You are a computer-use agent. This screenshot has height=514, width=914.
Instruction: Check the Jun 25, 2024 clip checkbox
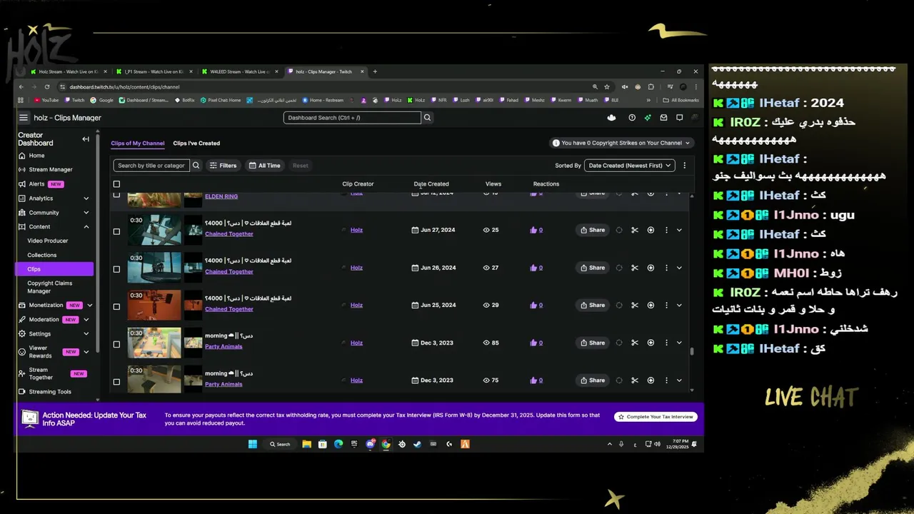tap(116, 307)
